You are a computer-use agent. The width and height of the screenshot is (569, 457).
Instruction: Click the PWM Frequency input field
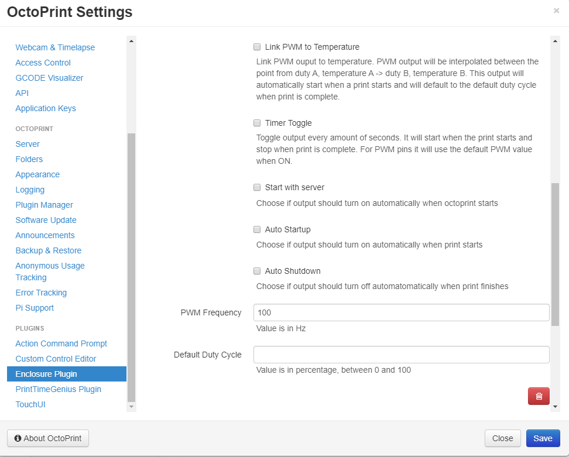coord(401,312)
